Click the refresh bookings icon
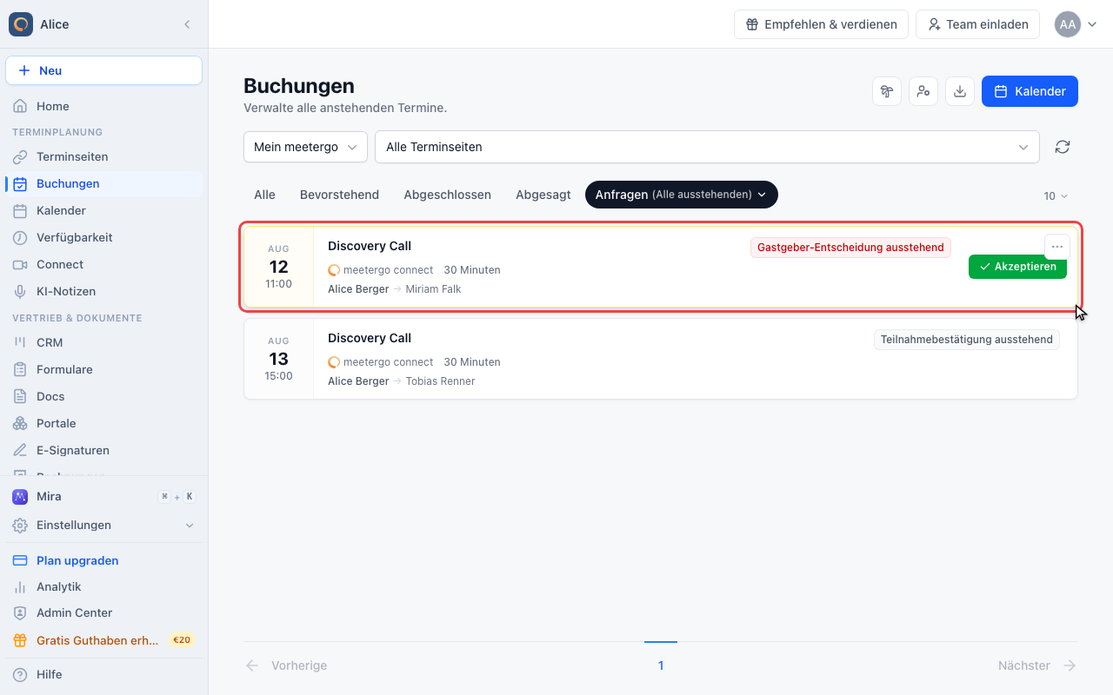Image resolution: width=1113 pixels, height=695 pixels. [x=1062, y=147]
